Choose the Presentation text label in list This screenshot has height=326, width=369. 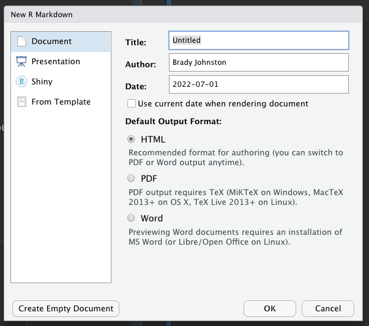point(56,62)
